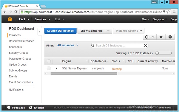Reload the page with refresh icon

pyautogui.click(x=16, y=12)
